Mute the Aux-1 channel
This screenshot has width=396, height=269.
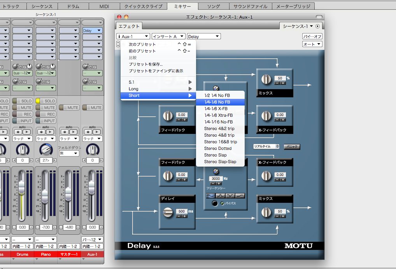92,107
